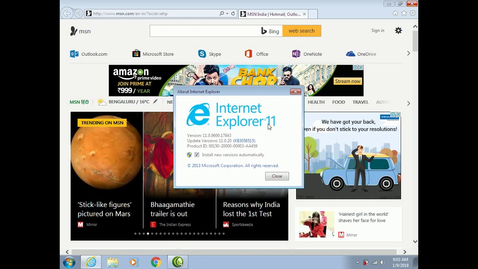Click the Bengaluru weather widget
This screenshot has height=269, width=478.
[124, 102]
